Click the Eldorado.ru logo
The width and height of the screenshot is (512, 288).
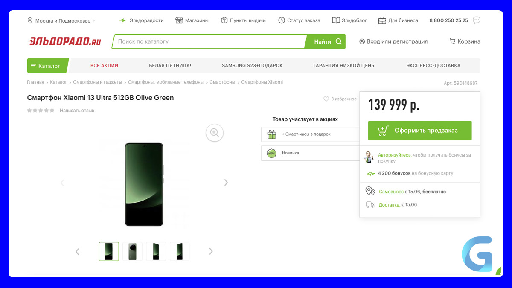[x=65, y=41]
